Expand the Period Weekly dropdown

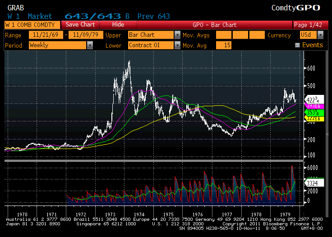tap(90, 45)
